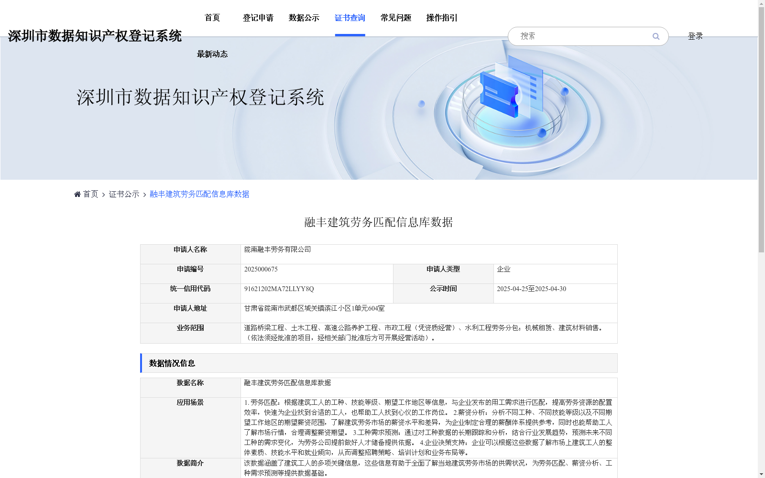Open the 常见问题 menu item
The height and width of the screenshot is (478, 765).
click(396, 18)
